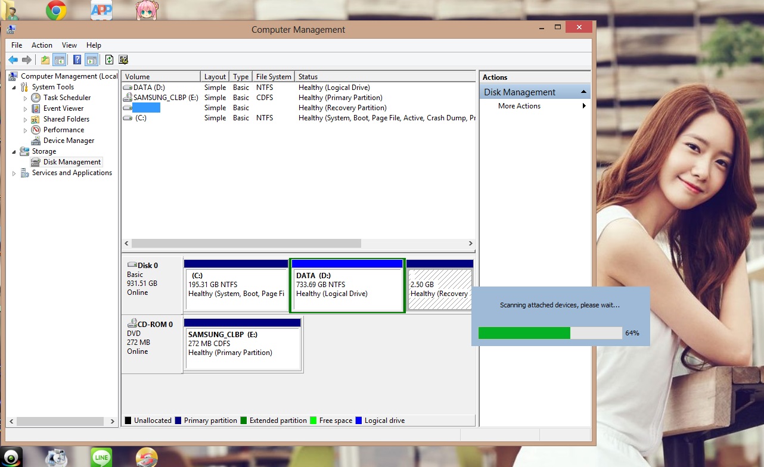Viewport: 764px width, 467px height.
Task: Expand the Services and Applications node
Action: (x=14, y=173)
